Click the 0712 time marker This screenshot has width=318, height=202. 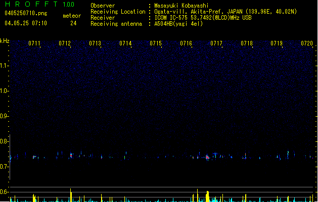(65, 43)
